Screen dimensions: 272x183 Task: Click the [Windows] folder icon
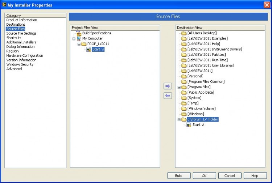pos(184,114)
